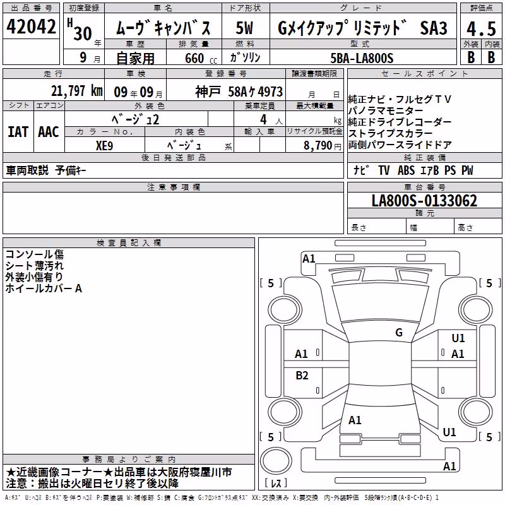The image size is (505, 505).
Task: Select the 長さ dimension field
Action: coord(377,226)
